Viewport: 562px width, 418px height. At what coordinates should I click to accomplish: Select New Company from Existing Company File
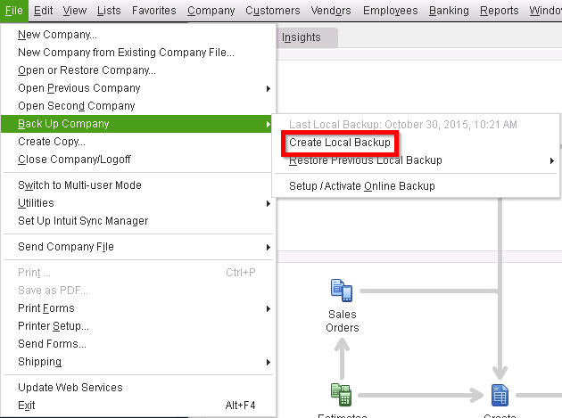(x=138, y=53)
